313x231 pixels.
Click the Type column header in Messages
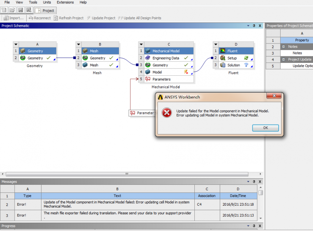[x=27, y=196]
